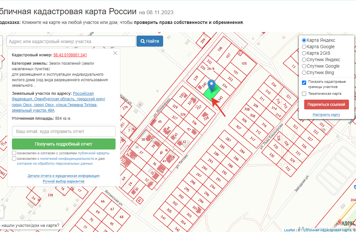Click parcel 66 on the map
The width and height of the screenshot is (356, 232).
(103, 201)
